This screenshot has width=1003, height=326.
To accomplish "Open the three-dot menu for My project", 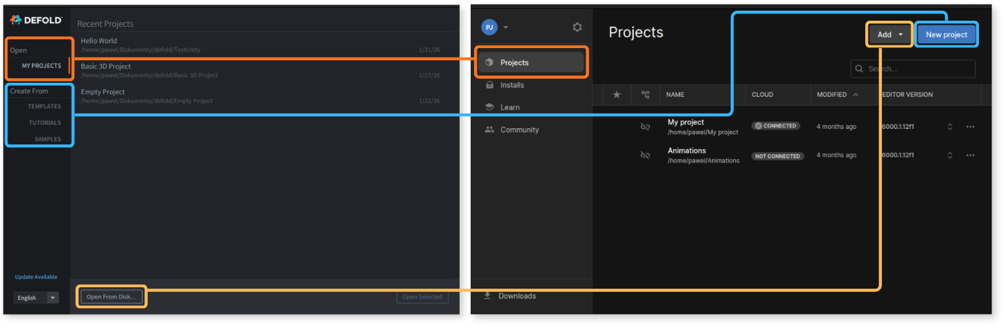I will [x=970, y=127].
